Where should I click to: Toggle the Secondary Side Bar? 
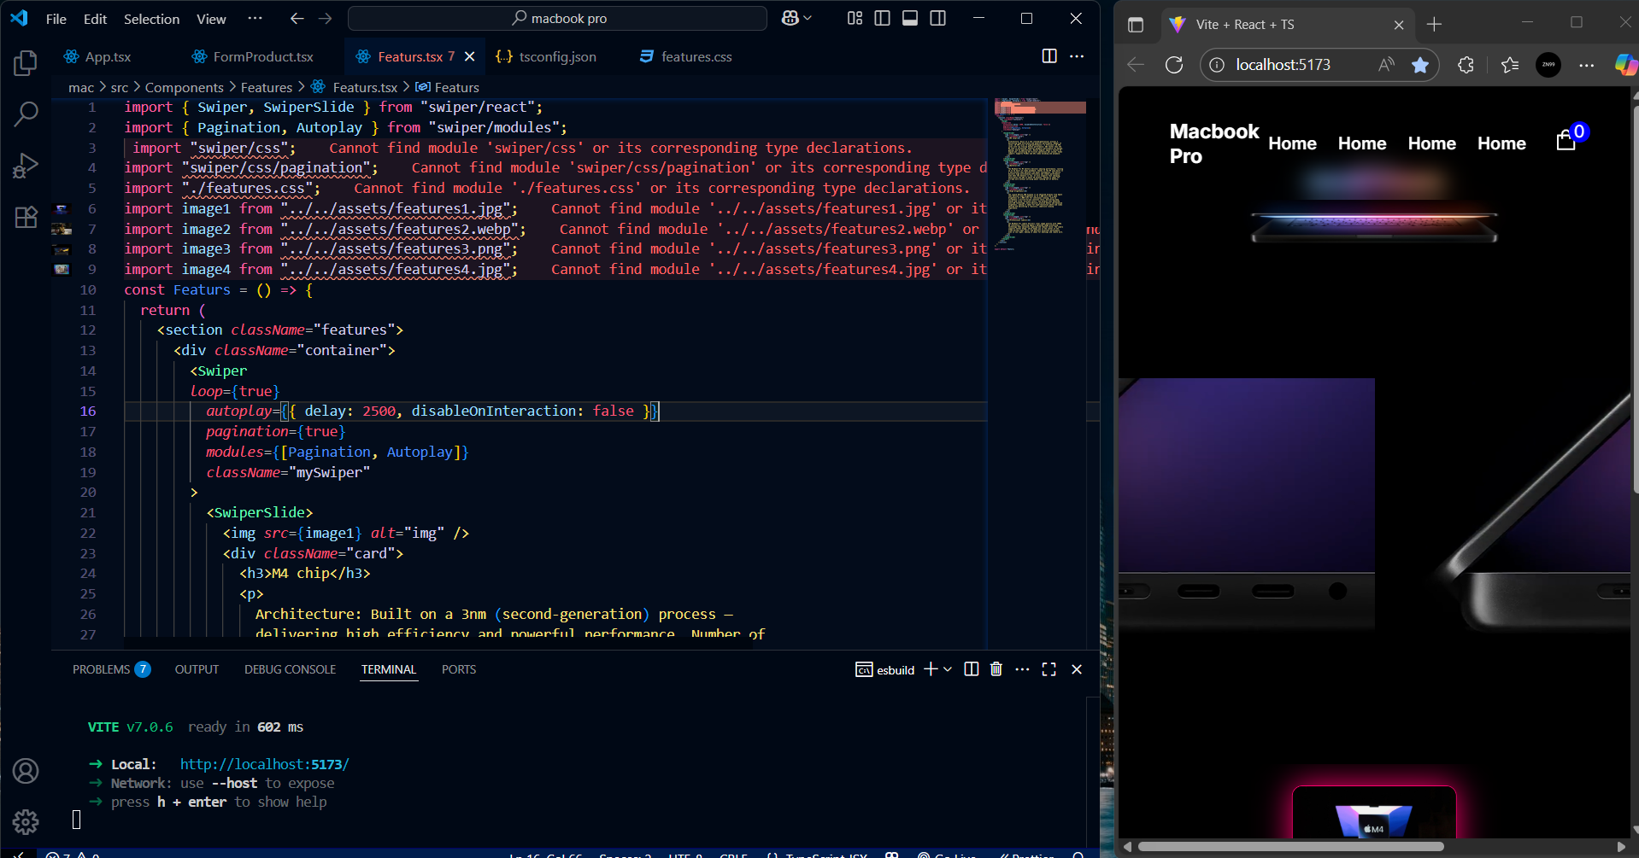pyautogui.click(x=937, y=18)
